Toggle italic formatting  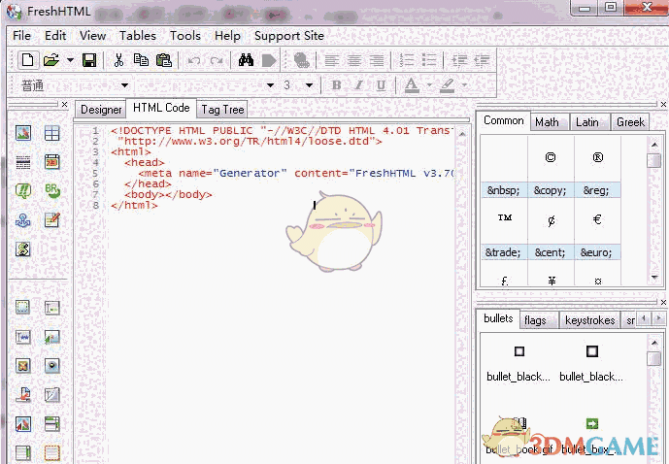click(358, 85)
